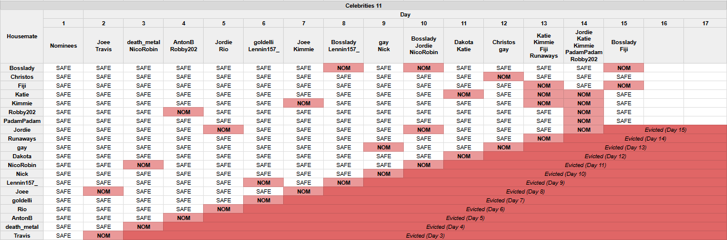Select the Robby202 housemate name cell

[x=22, y=112]
